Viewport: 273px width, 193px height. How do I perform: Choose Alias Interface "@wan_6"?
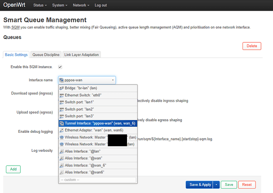(98, 165)
